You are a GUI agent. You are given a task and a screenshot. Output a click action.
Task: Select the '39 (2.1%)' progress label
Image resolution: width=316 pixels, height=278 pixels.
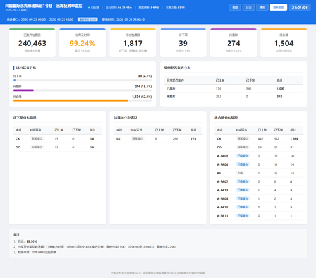(x=145, y=76)
